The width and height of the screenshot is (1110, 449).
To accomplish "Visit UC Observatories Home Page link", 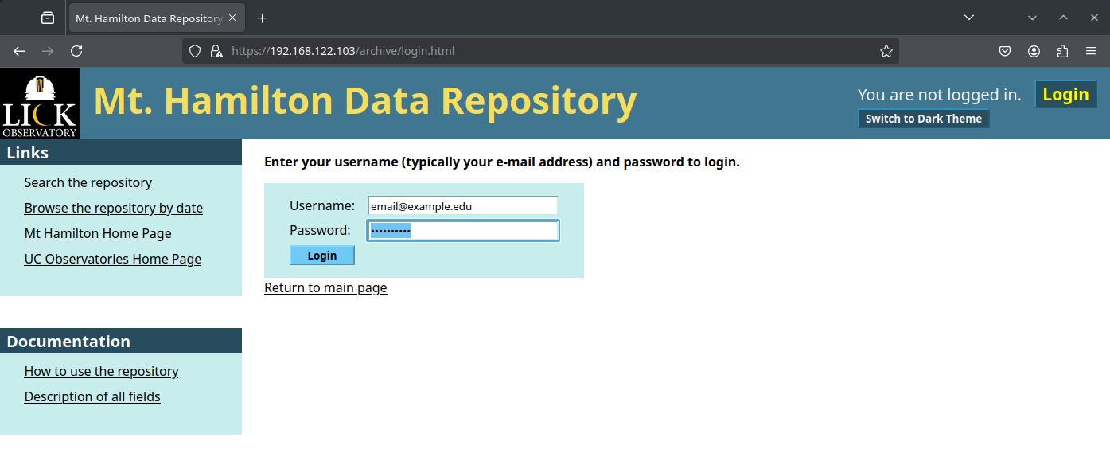I will click(113, 259).
